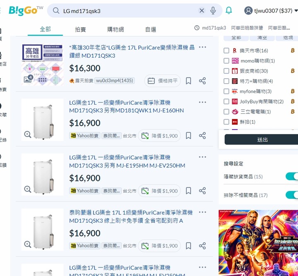The image size is (298, 276).
Task: Bookmark the $16,300 露天拍賣 listing
Action: pyautogui.click(x=188, y=81)
